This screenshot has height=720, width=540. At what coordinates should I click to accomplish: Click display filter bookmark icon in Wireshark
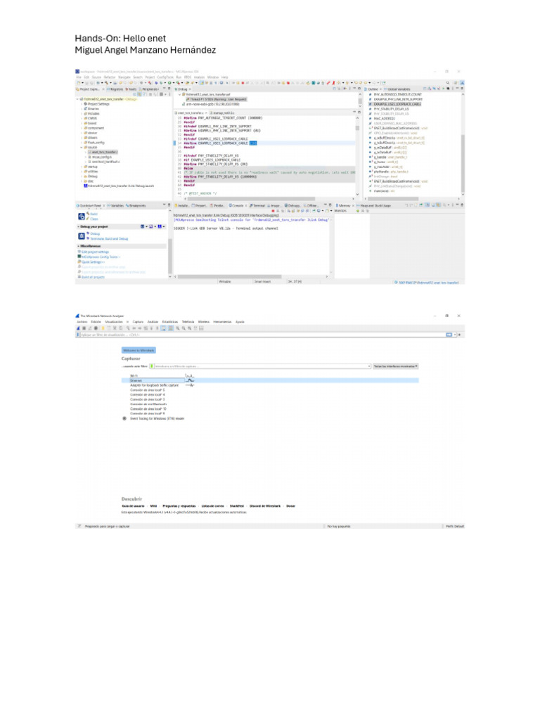point(77,335)
